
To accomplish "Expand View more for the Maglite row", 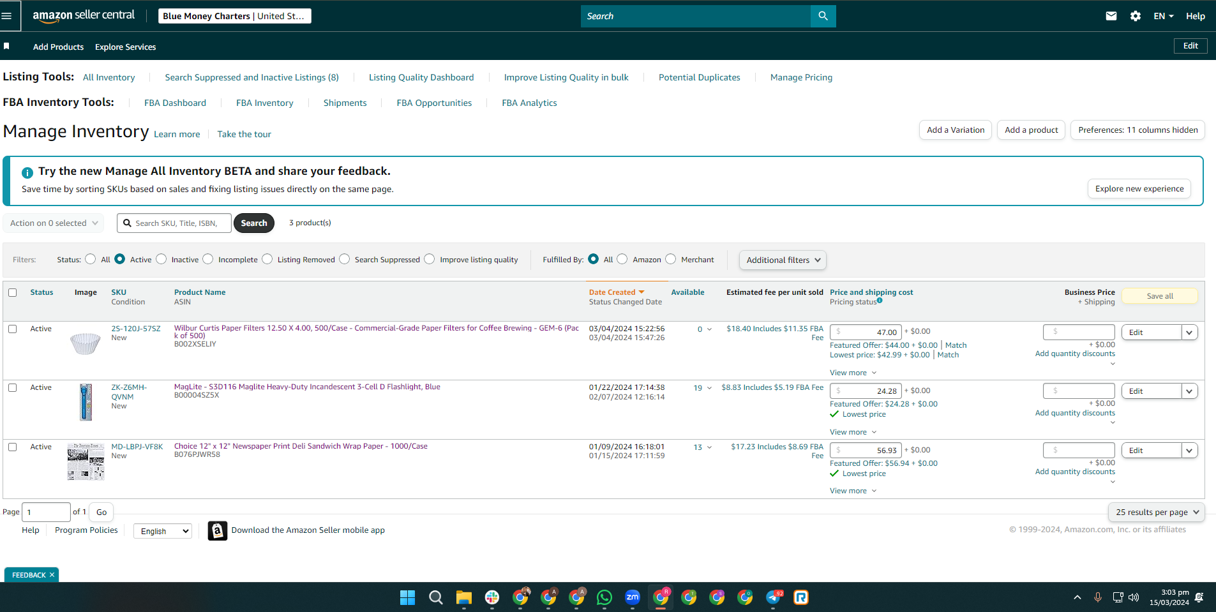I will (x=853, y=432).
